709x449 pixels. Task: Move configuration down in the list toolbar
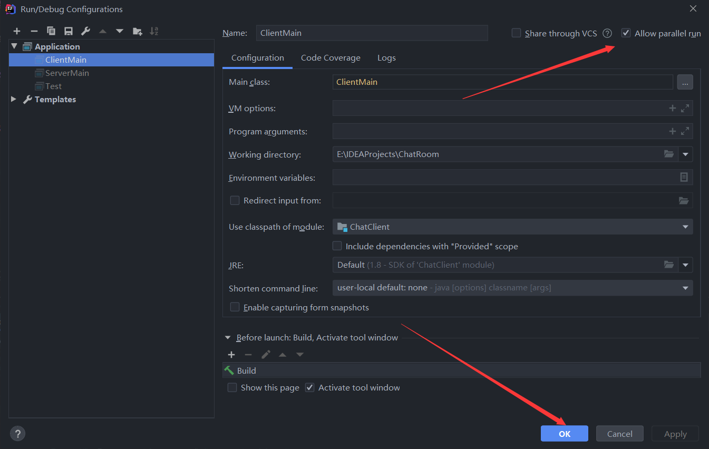120,31
